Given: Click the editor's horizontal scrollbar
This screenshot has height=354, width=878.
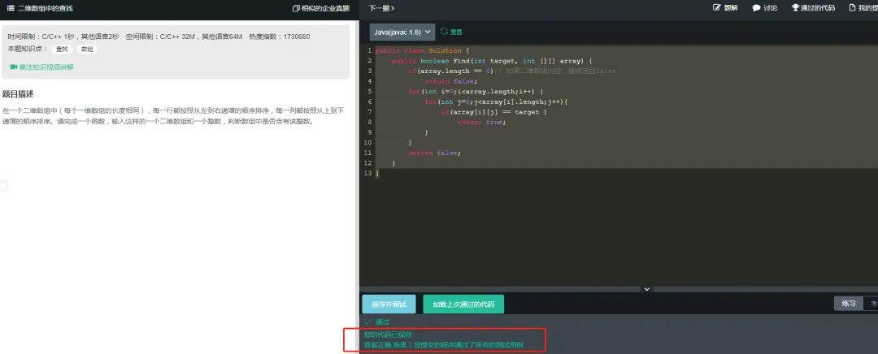Looking at the screenshot, I should click(x=501, y=289).
